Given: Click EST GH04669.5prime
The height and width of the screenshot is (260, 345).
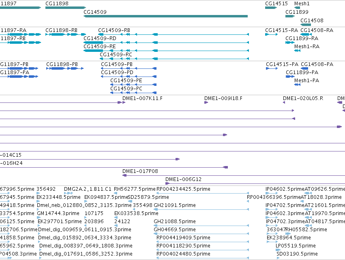Looking at the screenshot, I should click(201, 234).
